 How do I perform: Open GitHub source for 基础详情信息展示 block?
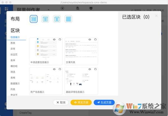coord(95,69)
